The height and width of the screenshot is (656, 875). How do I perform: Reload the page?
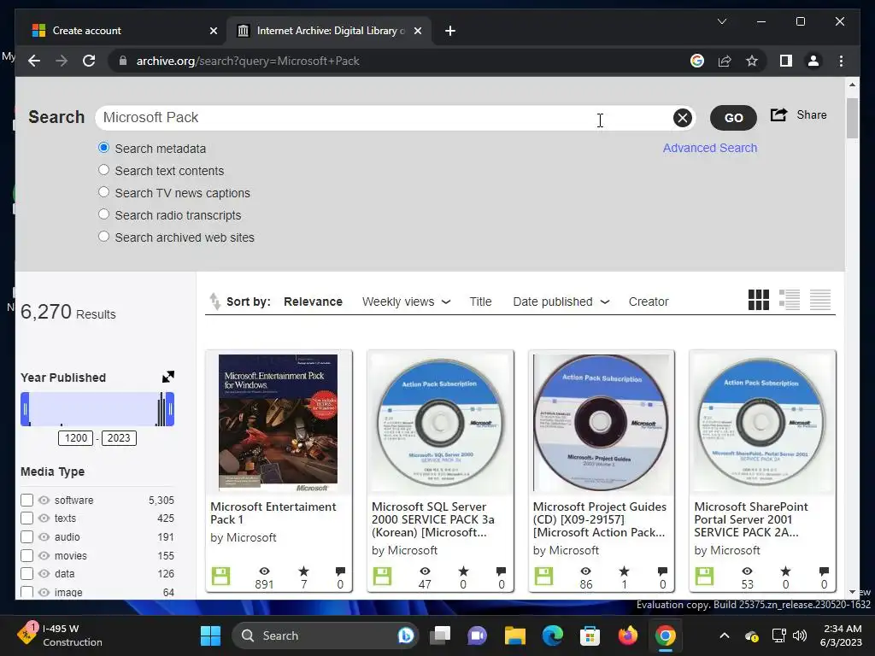tap(89, 61)
